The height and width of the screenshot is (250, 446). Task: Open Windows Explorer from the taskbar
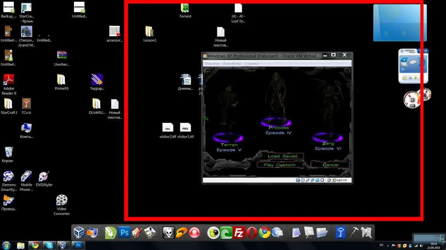click(21, 246)
